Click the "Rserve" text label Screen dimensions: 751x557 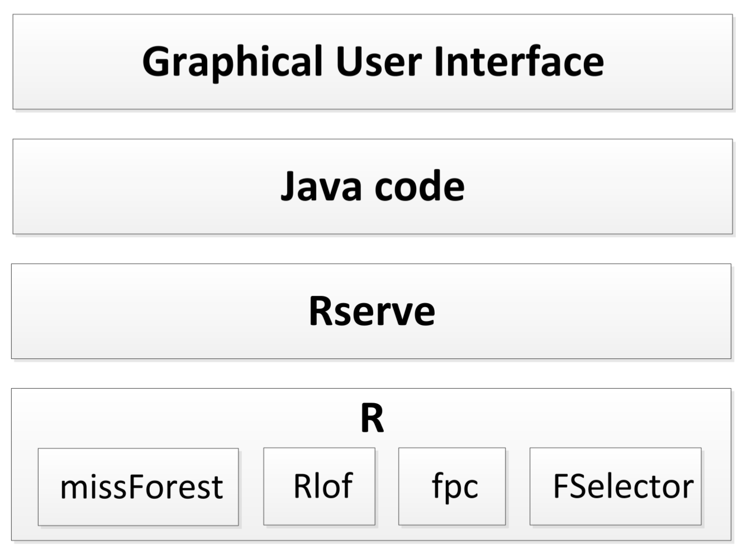point(372,311)
